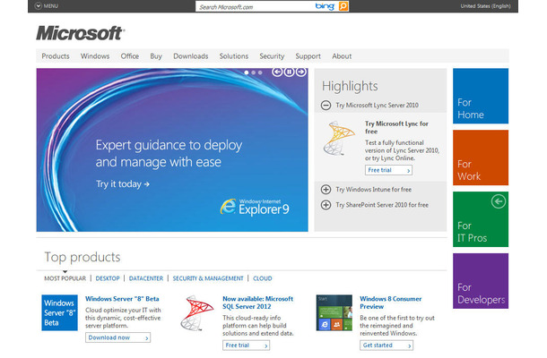Open the For Work orange tile

coord(481,158)
